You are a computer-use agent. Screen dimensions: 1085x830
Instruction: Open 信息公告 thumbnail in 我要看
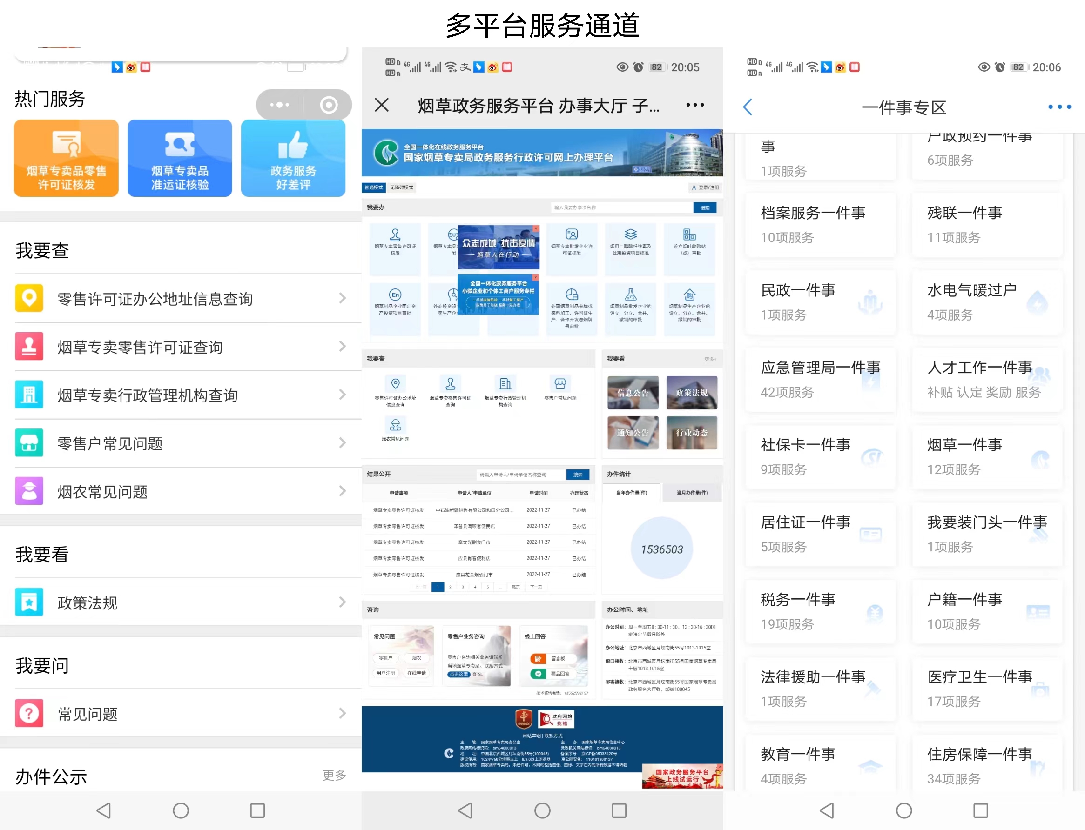point(633,393)
